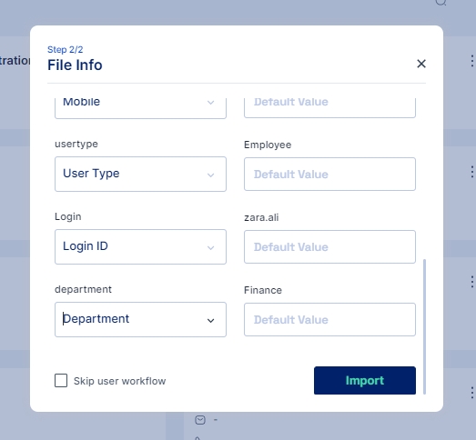476x440 pixels.
Task: Click the mail envelope icon below the dialog
Action: click(x=200, y=420)
